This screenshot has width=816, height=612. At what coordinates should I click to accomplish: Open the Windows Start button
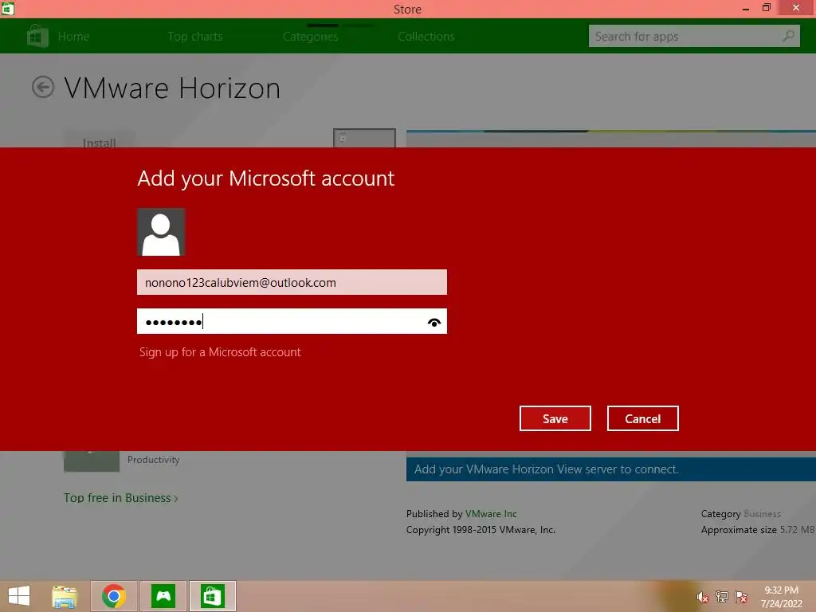[19, 596]
